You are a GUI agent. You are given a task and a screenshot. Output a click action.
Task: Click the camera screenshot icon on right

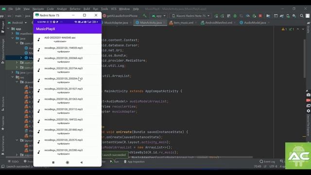[x=308, y=95]
